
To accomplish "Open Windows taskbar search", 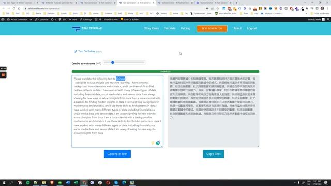I will click(11, 182).
